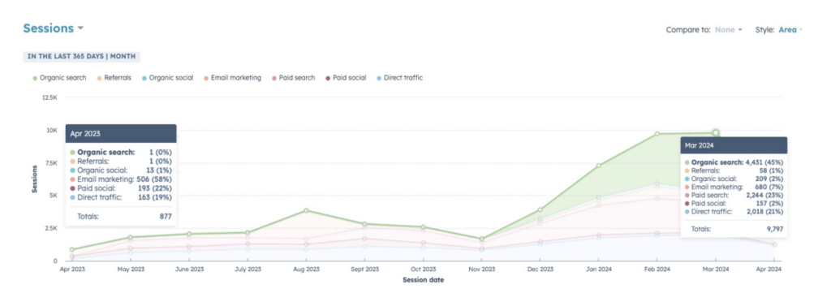Click Email marketing 506 (58%) row
831x306 pixels.
coord(121,179)
